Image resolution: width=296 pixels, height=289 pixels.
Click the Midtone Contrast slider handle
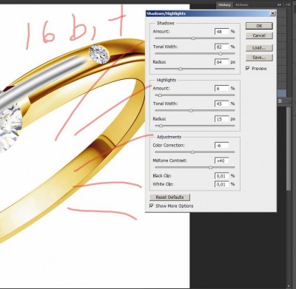tap(211, 167)
